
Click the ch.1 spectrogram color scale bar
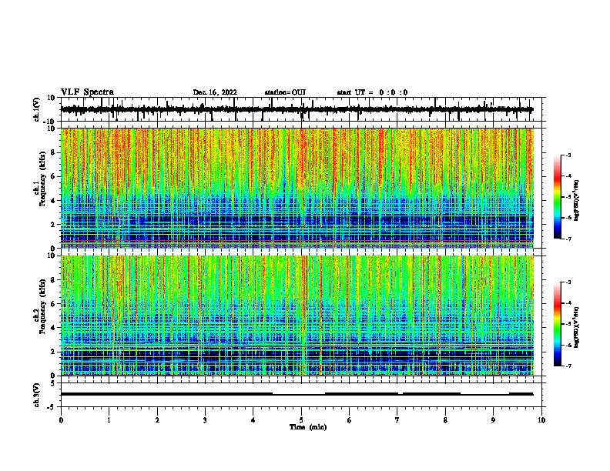558,197
